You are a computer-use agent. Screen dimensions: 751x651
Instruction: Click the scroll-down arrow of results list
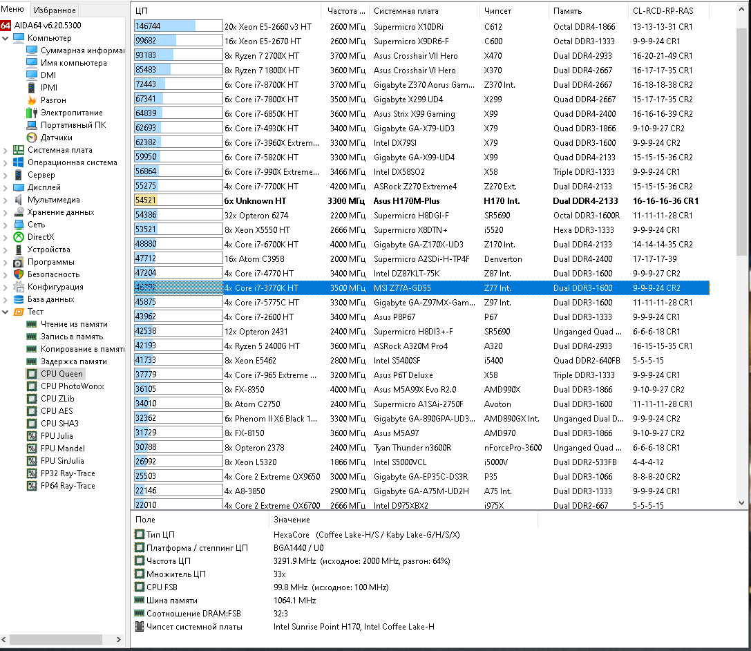(x=741, y=503)
